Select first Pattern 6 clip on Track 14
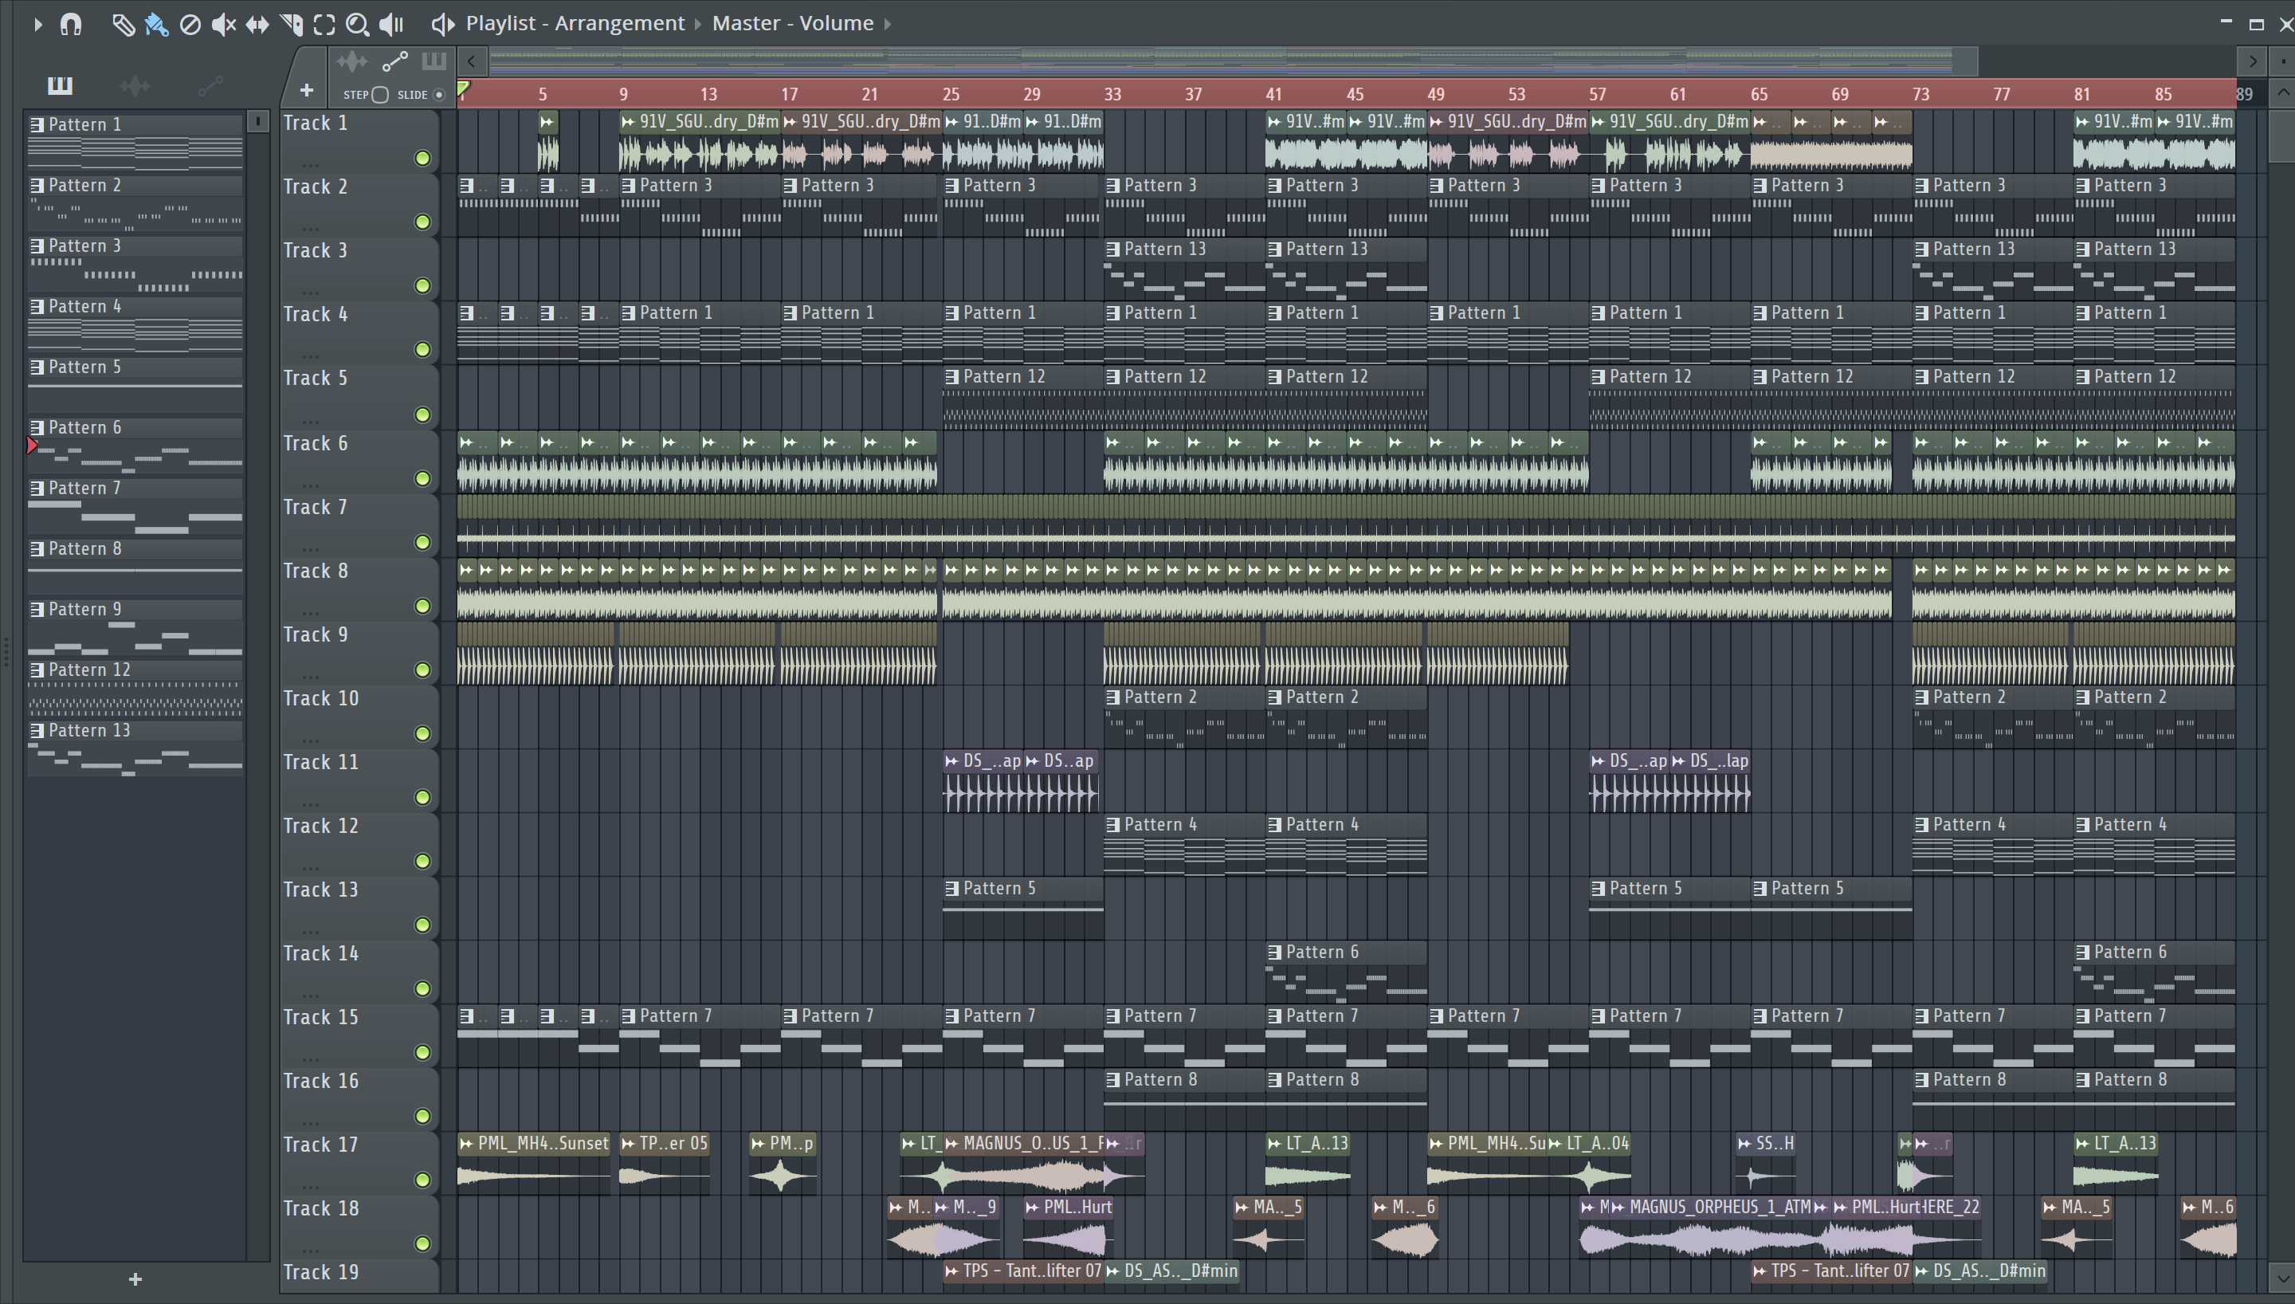This screenshot has height=1304, width=2295. [x=1346, y=972]
